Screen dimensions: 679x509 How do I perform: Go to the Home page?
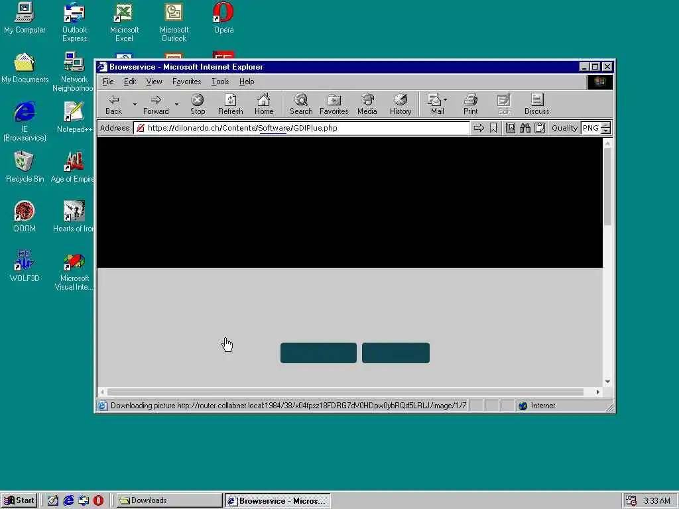[264, 104]
